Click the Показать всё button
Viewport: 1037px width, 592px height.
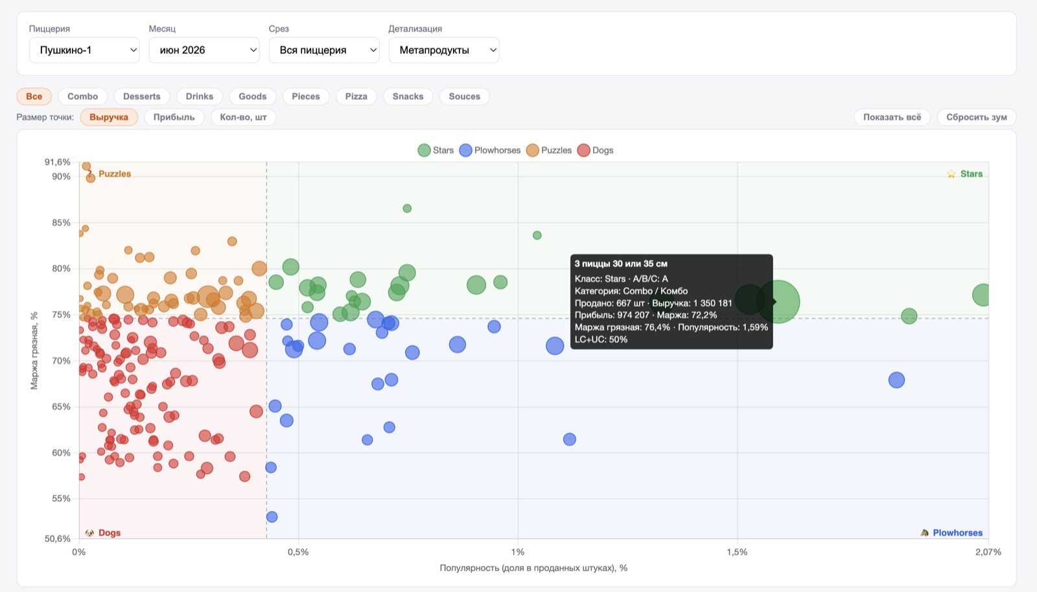tap(892, 117)
